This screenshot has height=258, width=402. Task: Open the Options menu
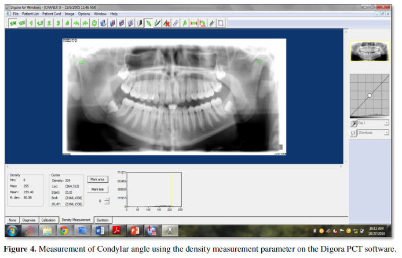84,13
